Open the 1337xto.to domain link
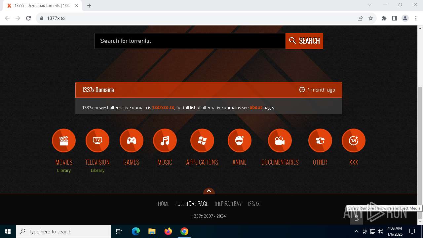Viewport: 423px width, 238px height. pyautogui.click(x=163, y=107)
